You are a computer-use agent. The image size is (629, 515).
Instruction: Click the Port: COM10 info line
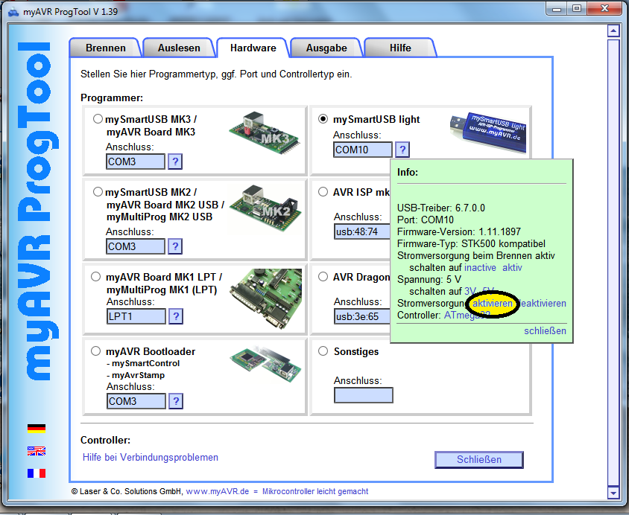[x=426, y=220]
